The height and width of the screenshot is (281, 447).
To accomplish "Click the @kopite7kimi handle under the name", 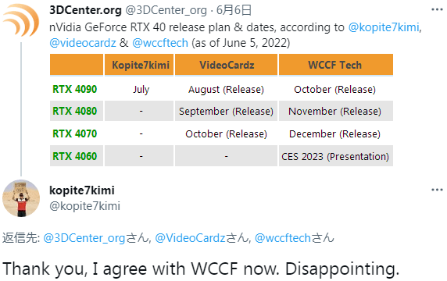I will 84,206.
